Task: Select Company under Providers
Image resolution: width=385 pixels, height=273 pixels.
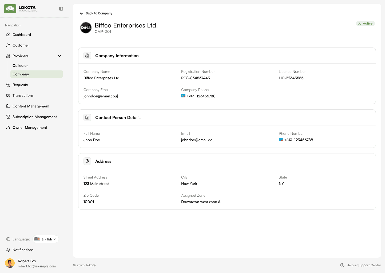Action: (x=37, y=74)
